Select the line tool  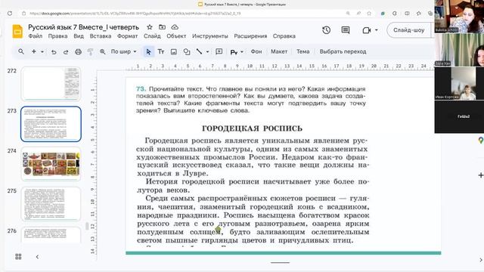200,51
